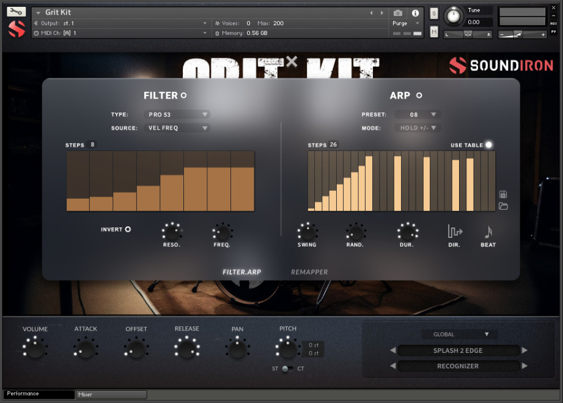
Task: Click the first step in filter table
Action: pyautogui.click(x=78, y=181)
